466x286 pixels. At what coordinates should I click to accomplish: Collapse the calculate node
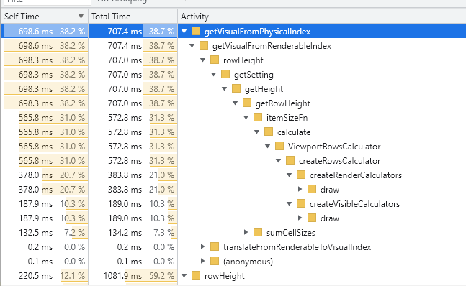[257, 132]
